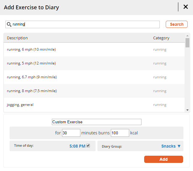Viewport: 193px width, 171px height.
Task: Open the Diary Group Snacks dropdown
Action: (x=171, y=146)
